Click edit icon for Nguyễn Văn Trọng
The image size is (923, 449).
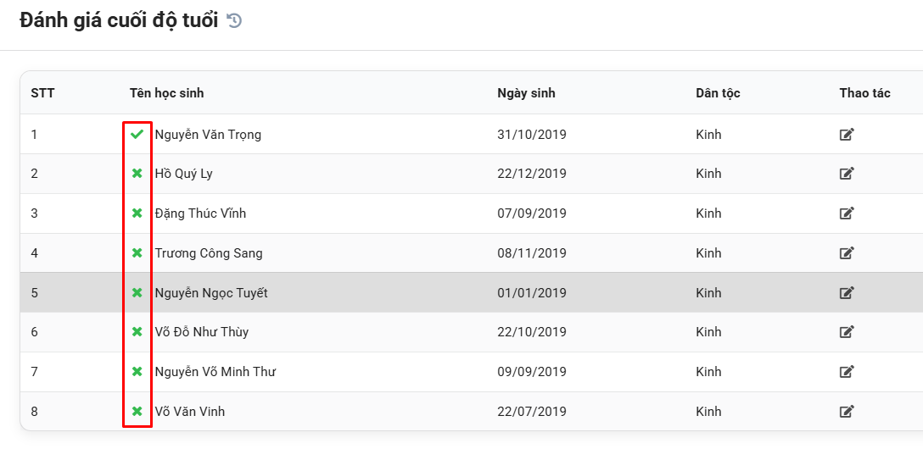[847, 135]
